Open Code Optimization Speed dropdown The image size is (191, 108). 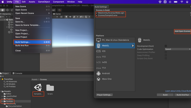(x=178, y=49)
